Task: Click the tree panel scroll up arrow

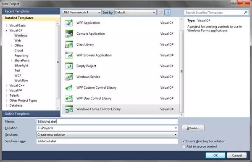Action: point(58,23)
